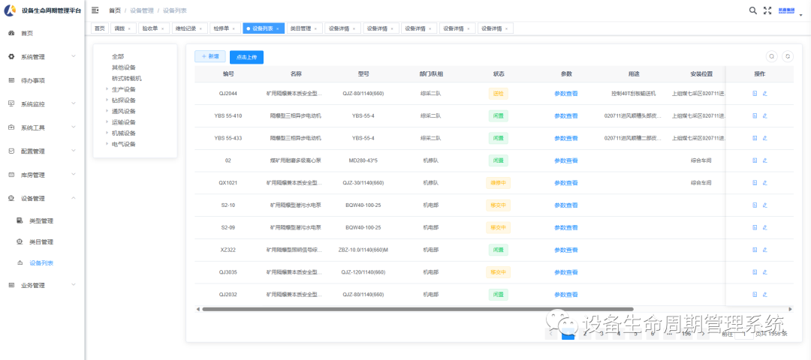
Task: Click the round refresh icon above the table
Action: pos(788,56)
